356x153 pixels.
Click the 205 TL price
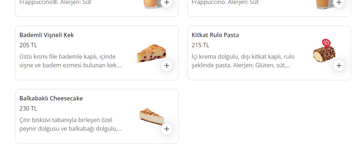coord(28,45)
